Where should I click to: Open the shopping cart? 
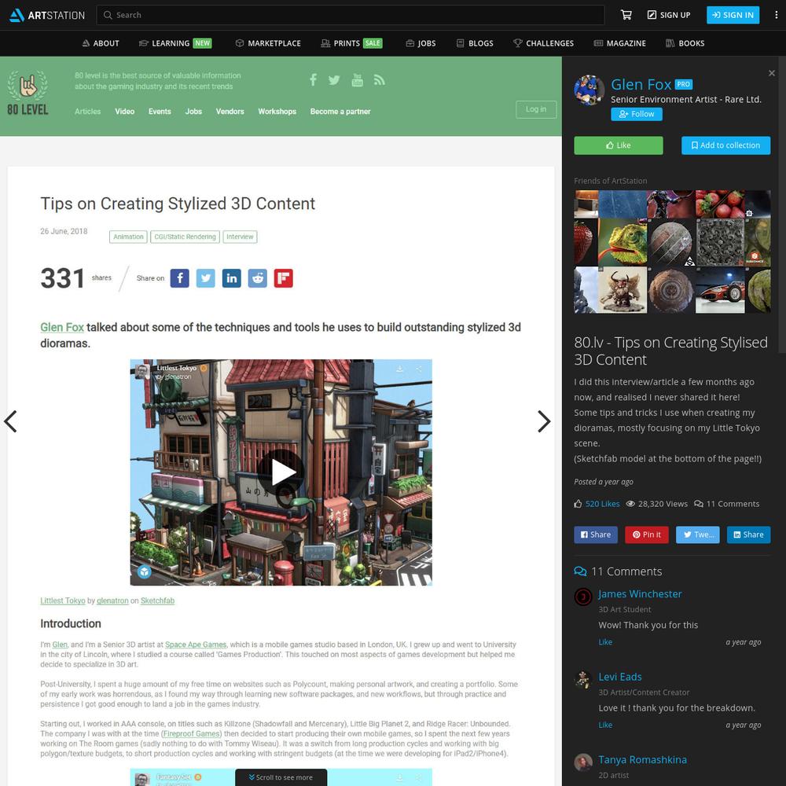(626, 15)
